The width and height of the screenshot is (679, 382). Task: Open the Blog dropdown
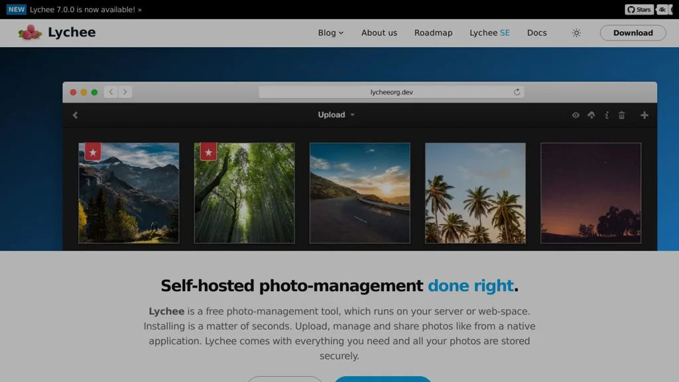click(x=330, y=32)
